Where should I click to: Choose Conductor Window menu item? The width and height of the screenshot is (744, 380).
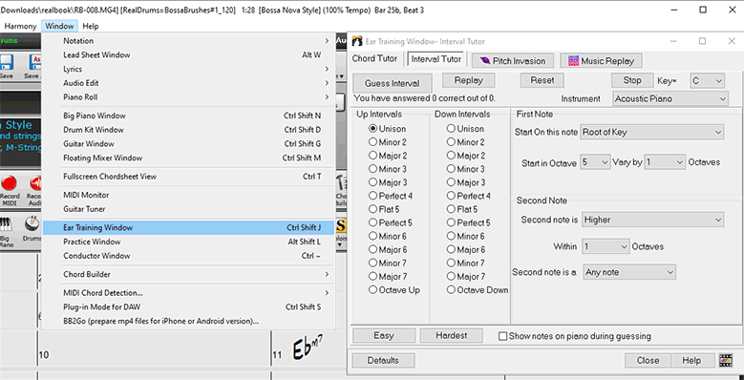(188, 256)
